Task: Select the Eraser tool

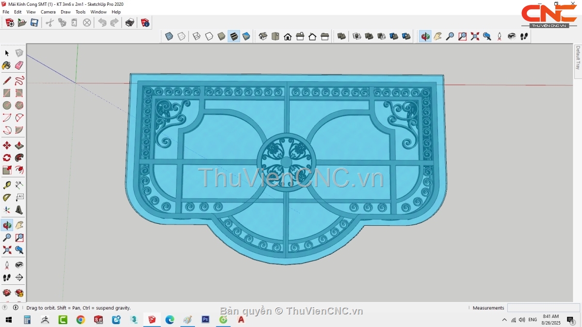Action: 19,65
